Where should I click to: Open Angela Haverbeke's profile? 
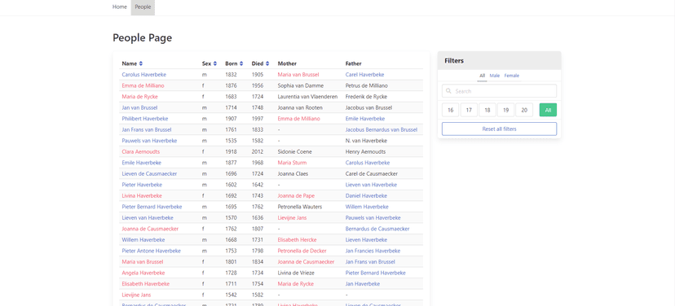[x=143, y=273]
